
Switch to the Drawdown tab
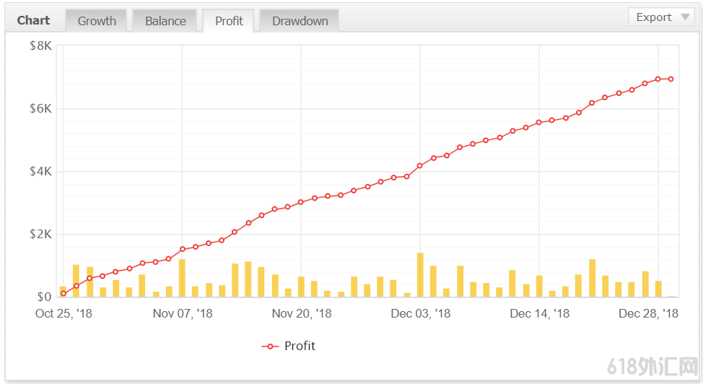(x=300, y=21)
